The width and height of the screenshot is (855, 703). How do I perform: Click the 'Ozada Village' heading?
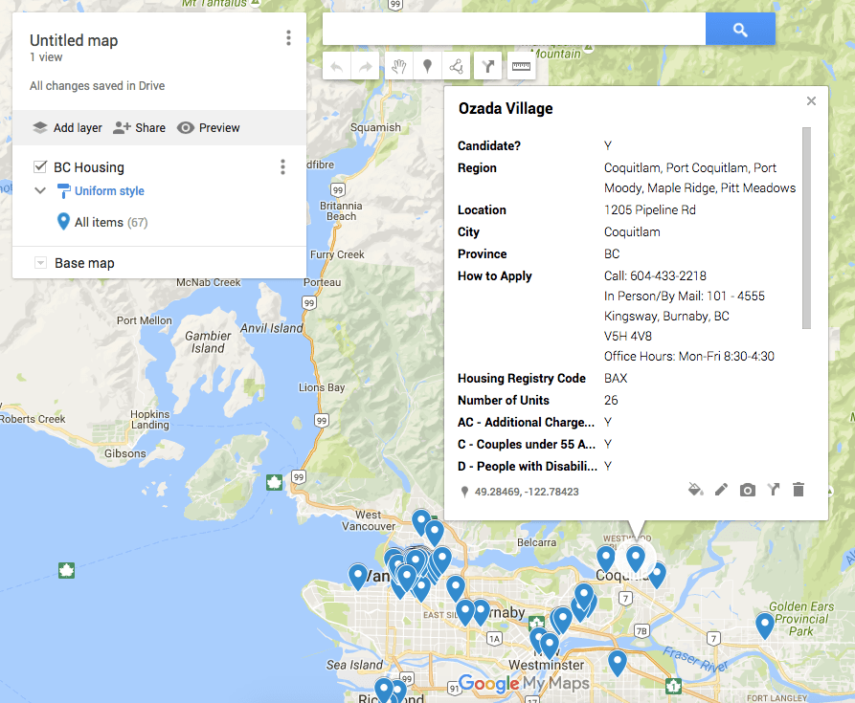point(506,108)
